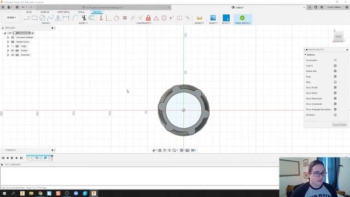
Task: Open the data panel grid icon
Action: tap(3, 7)
